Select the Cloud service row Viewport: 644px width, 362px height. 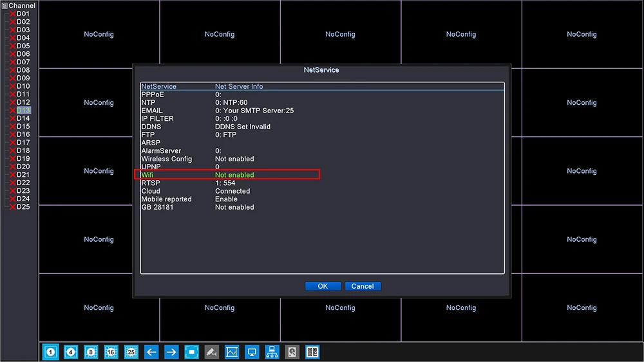[323, 191]
